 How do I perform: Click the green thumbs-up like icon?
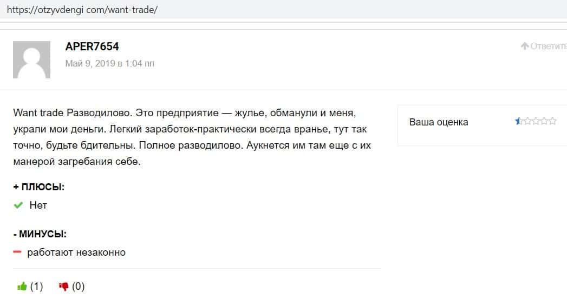pos(22,287)
